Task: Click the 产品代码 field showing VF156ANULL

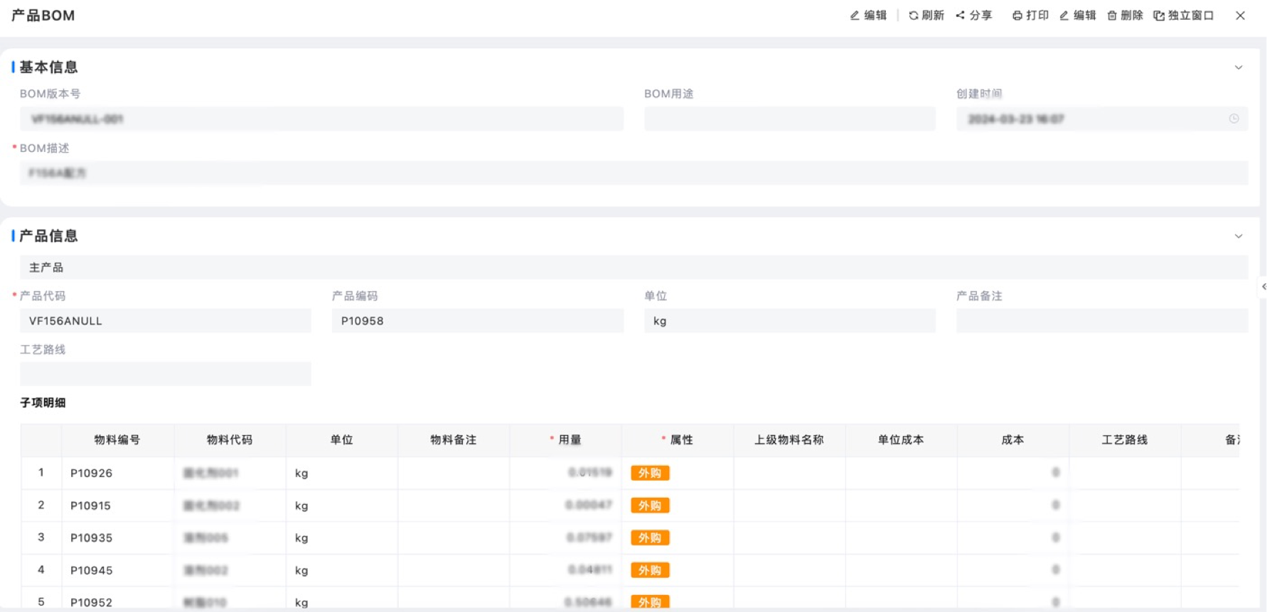Action: (x=165, y=321)
